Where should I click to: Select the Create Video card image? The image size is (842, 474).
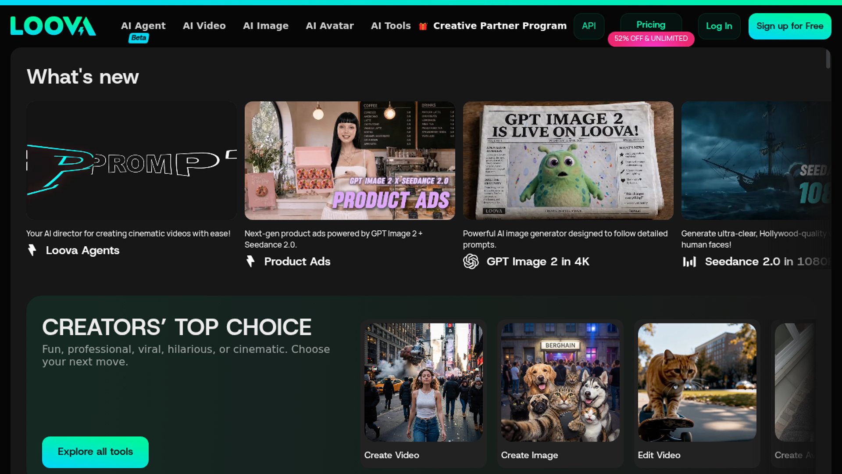coord(424,382)
